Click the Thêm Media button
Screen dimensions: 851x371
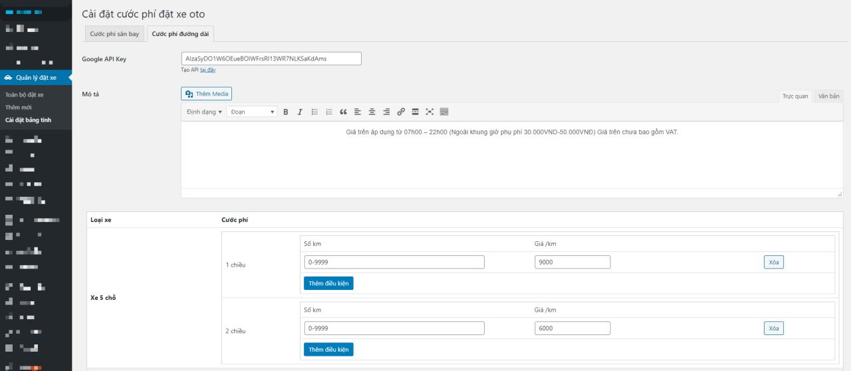206,94
